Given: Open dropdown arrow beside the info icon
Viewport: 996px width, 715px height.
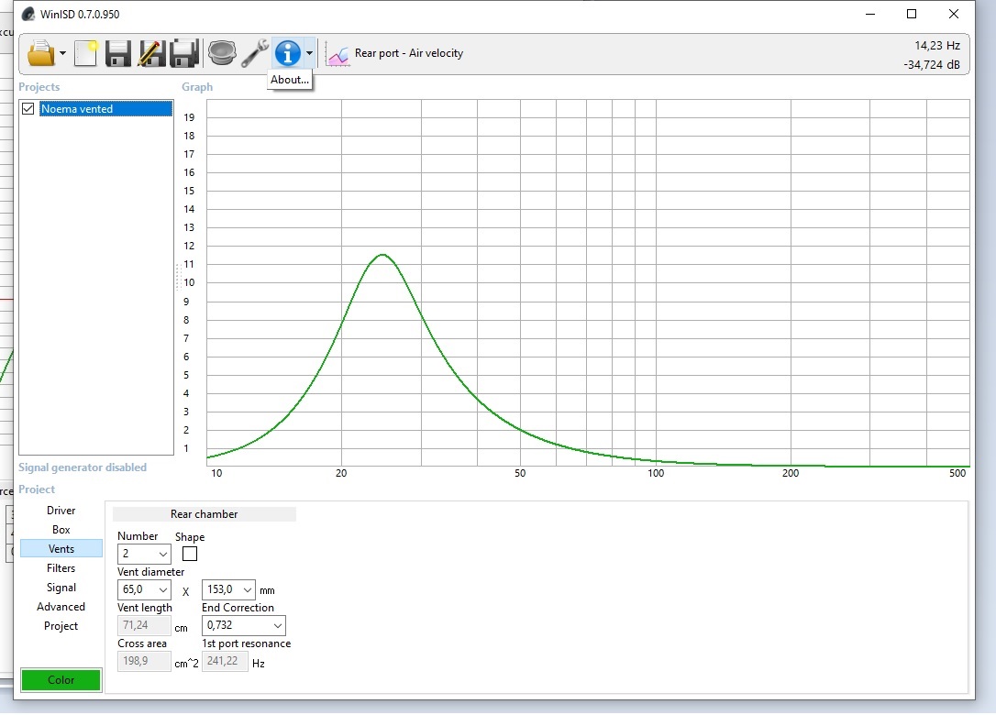Looking at the screenshot, I should (x=309, y=53).
